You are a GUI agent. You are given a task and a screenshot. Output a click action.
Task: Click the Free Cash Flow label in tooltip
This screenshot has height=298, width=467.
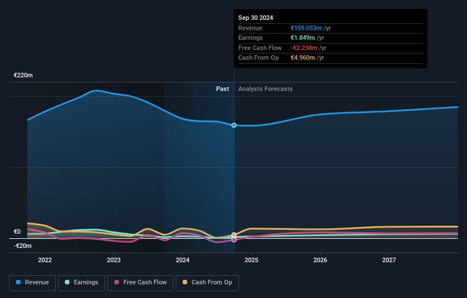tap(260, 48)
